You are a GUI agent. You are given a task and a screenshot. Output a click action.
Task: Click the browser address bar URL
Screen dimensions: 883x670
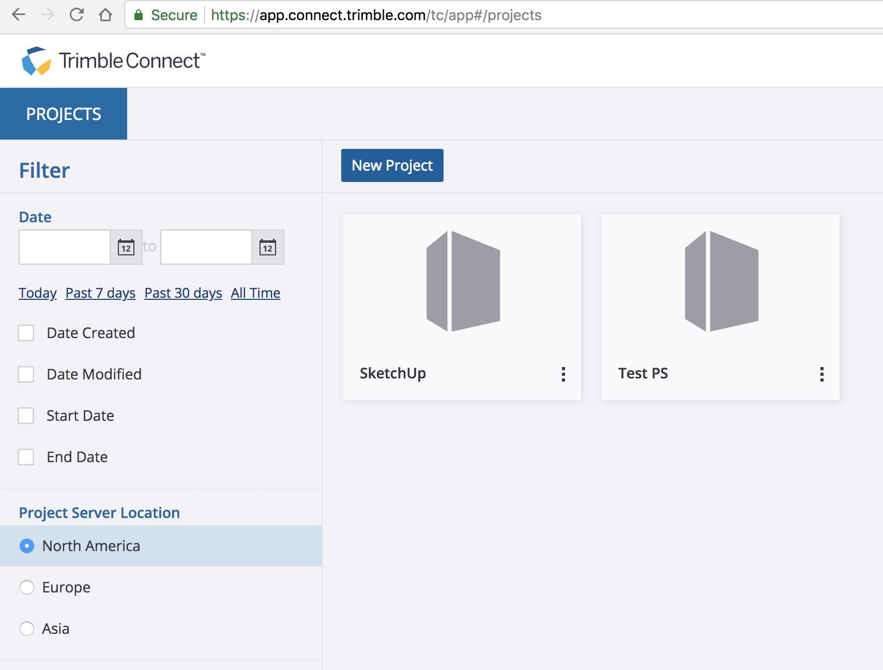[376, 15]
